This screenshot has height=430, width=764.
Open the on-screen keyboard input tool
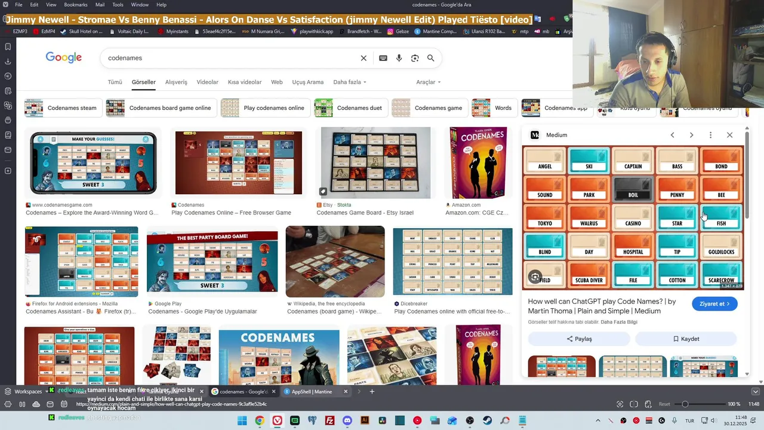coord(383,58)
